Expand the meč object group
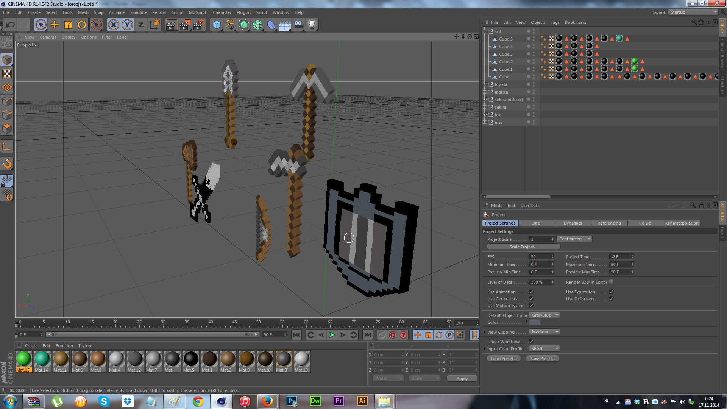The image size is (727, 409). point(484,122)
